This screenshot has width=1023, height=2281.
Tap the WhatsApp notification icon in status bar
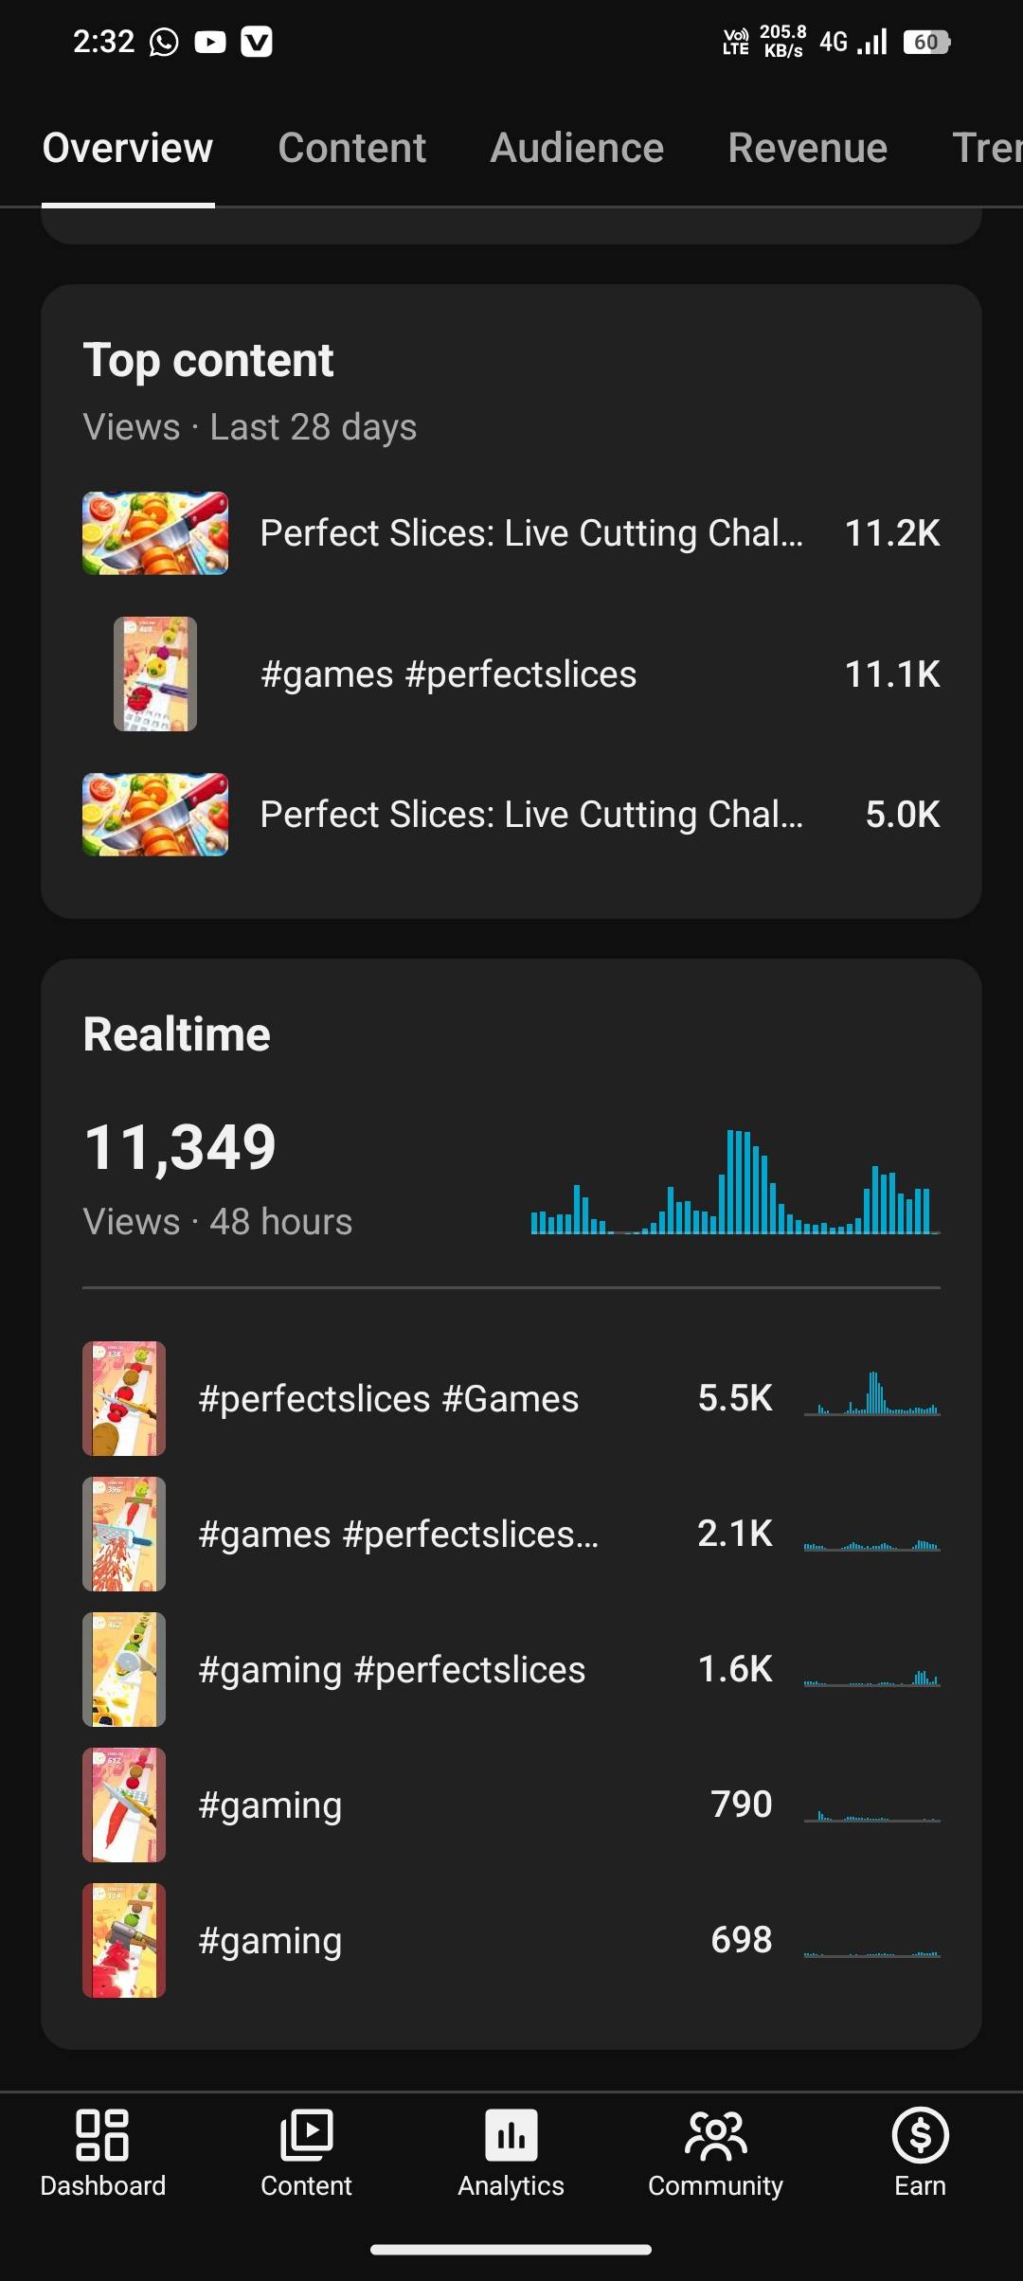pyautogui.click(x=164, y=43)
